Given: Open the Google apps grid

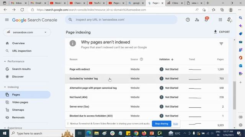Looking at the screenshot, I should [220, 20].
